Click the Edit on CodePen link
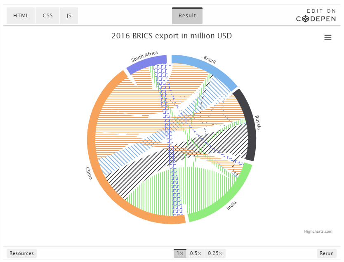Image resolution: width=344 pixels, height=262 pixels. pyautogui.click(x=316, y=15)
